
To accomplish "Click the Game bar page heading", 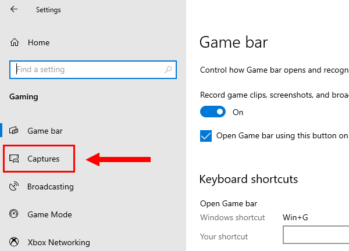I will click(233, 42).
